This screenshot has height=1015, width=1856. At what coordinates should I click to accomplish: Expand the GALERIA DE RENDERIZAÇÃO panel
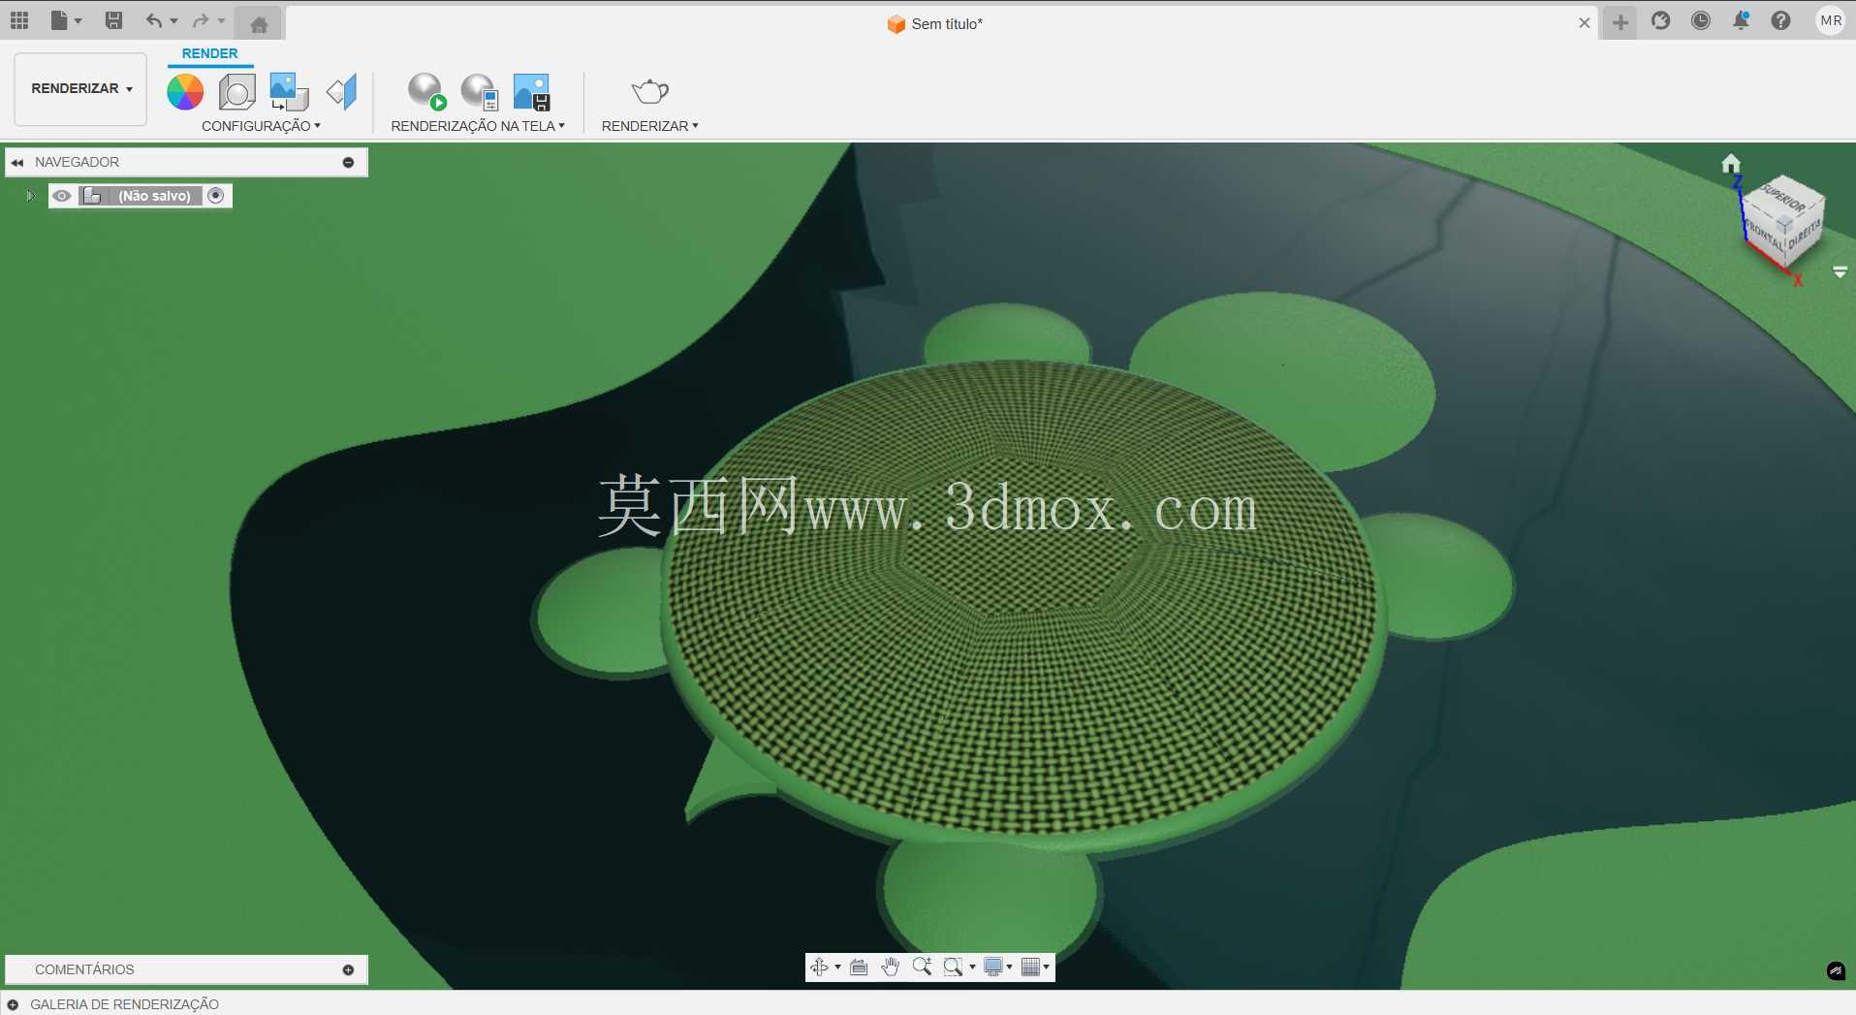[13, 1005]
